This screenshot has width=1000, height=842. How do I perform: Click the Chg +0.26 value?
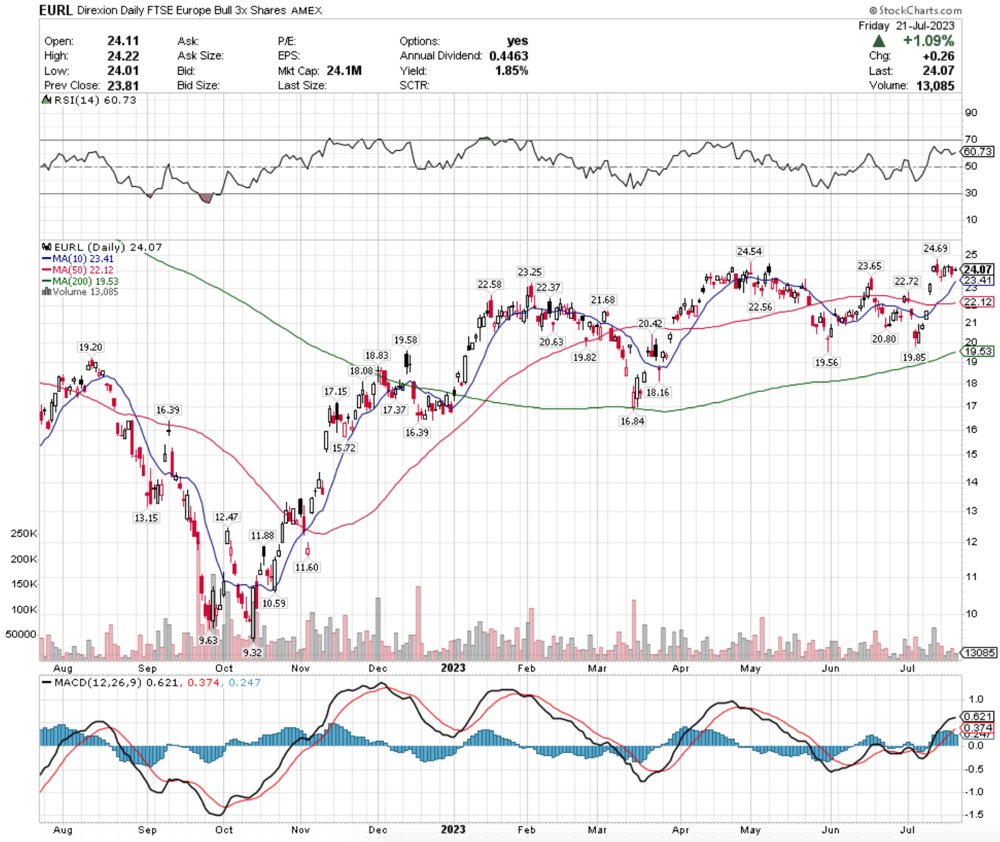click(x=938, y=56)
